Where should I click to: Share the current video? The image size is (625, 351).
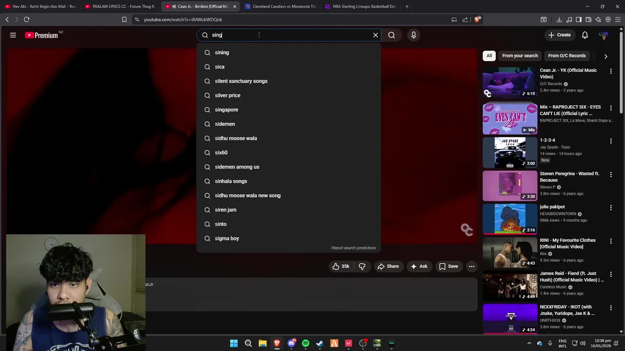(x=388, y=266)
